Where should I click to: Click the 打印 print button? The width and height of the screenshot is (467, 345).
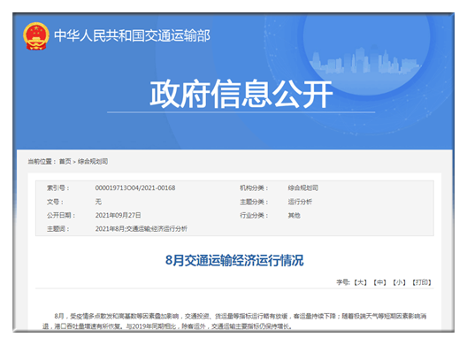click(x=422, y=282)
